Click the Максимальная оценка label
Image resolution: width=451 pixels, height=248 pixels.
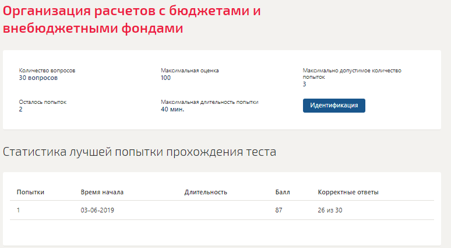(190, 71)
